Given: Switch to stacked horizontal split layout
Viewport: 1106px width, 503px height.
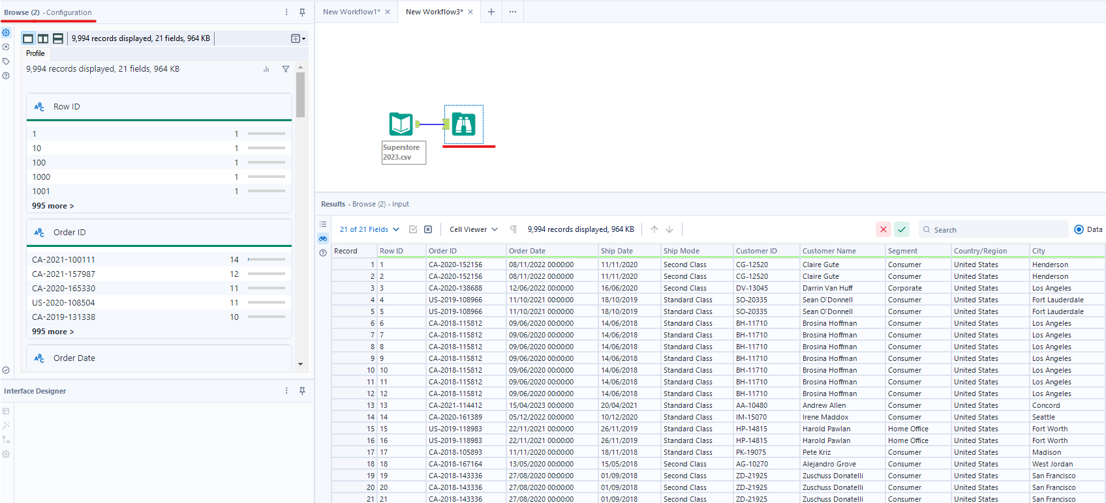Looking at the screenshot, I should [58, 38].
